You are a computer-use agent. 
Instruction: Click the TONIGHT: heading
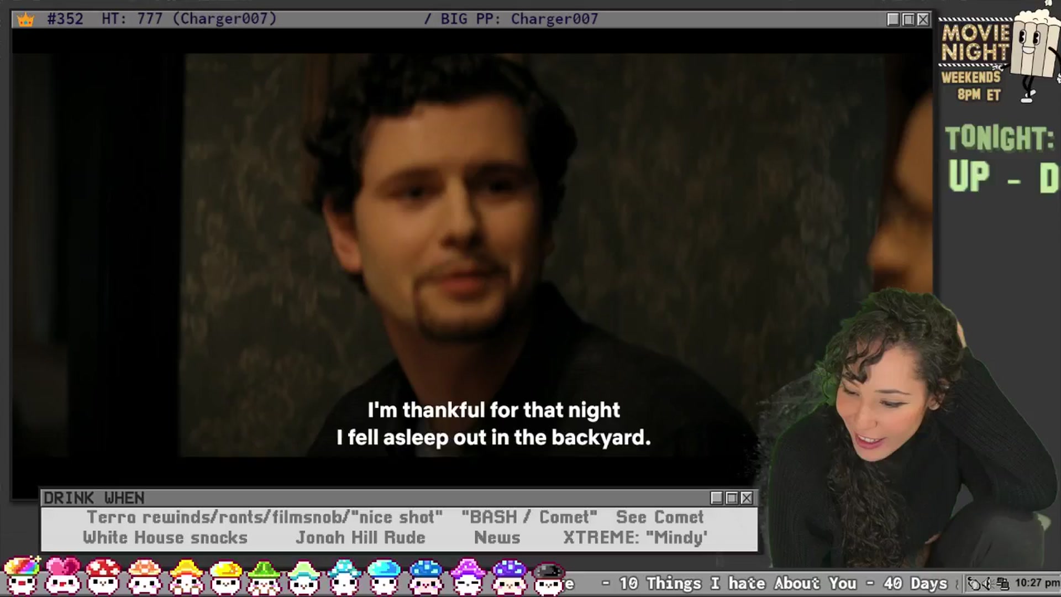999,138
